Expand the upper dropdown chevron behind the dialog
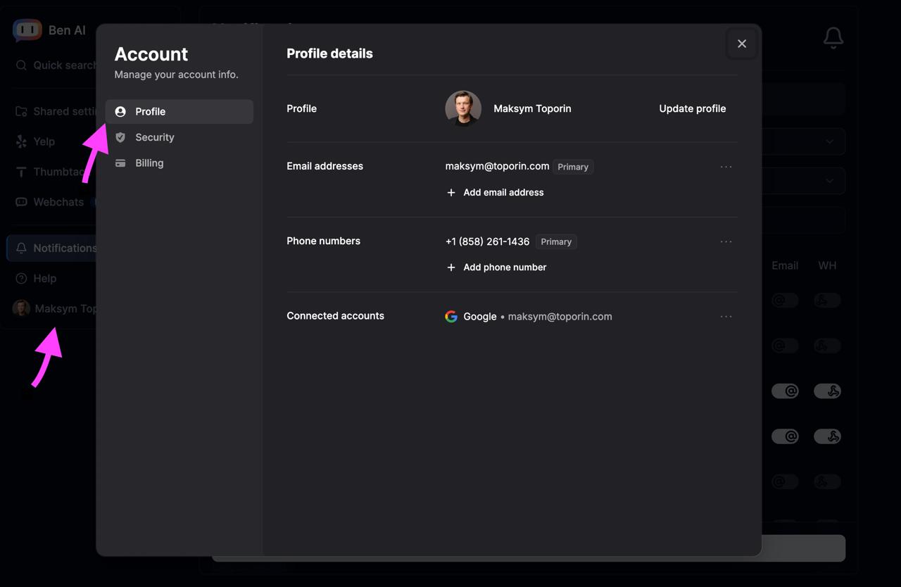Screen dimensions: 901x587 [830, 141]
